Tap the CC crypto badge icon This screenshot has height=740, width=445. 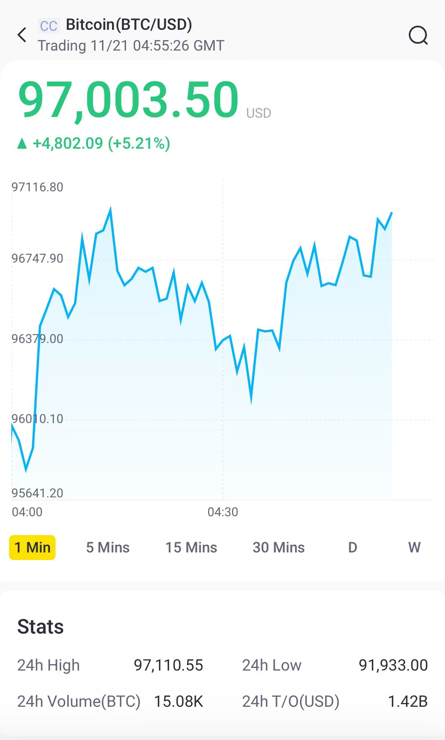tap(49, 26)
